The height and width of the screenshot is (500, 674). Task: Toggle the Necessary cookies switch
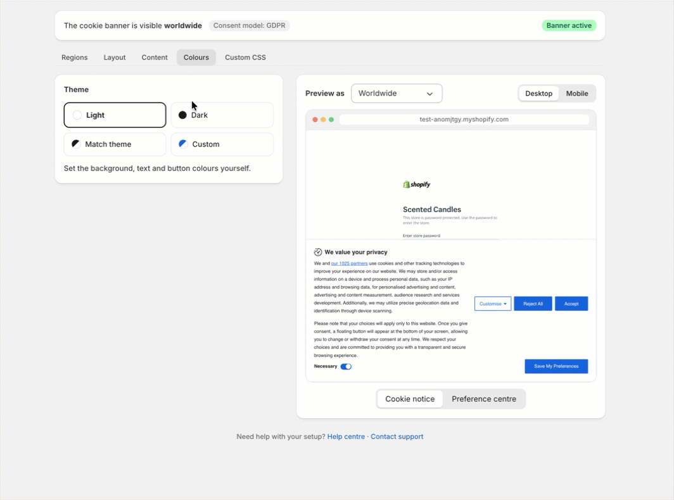tap(346, 367)
